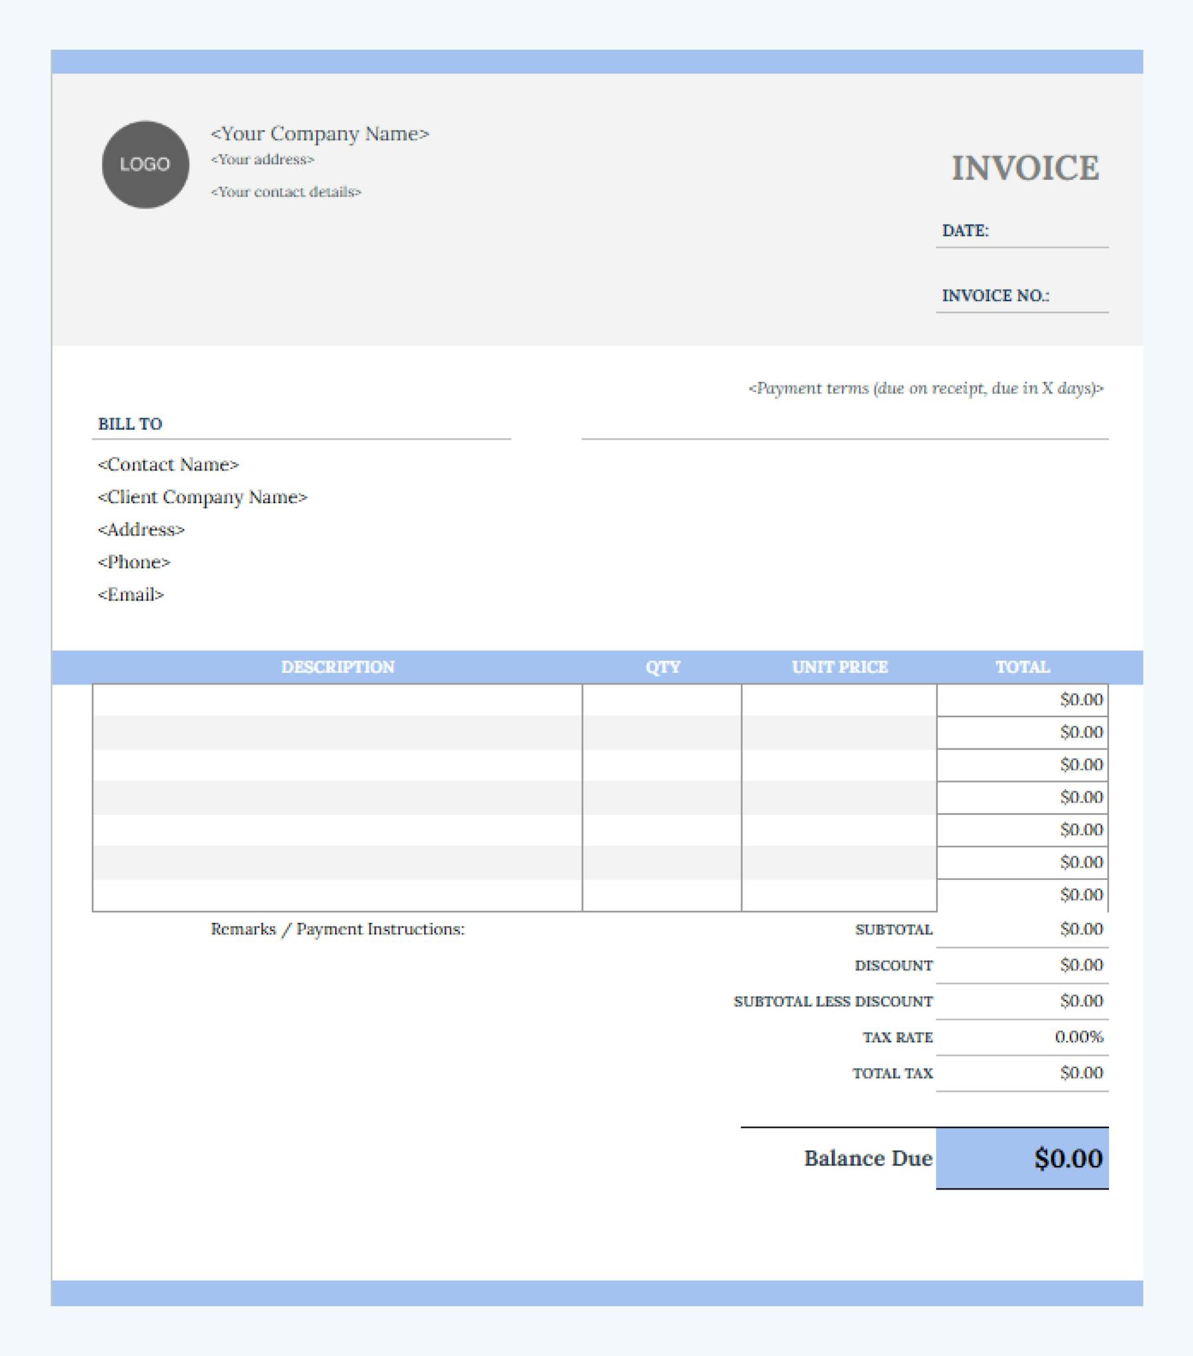Select the <Your Company Name> placeholder
Viewport: 1193px width, 1356px height.
click(x=320, y=134)
